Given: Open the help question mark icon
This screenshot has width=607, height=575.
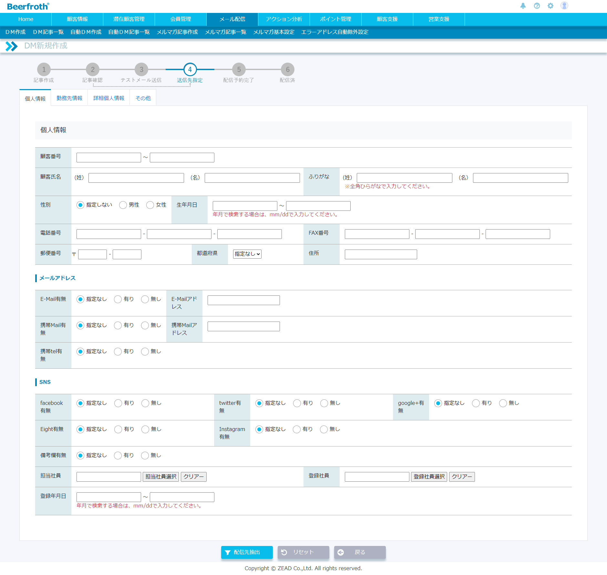Looking at the screenshot, I should (537, 6).
